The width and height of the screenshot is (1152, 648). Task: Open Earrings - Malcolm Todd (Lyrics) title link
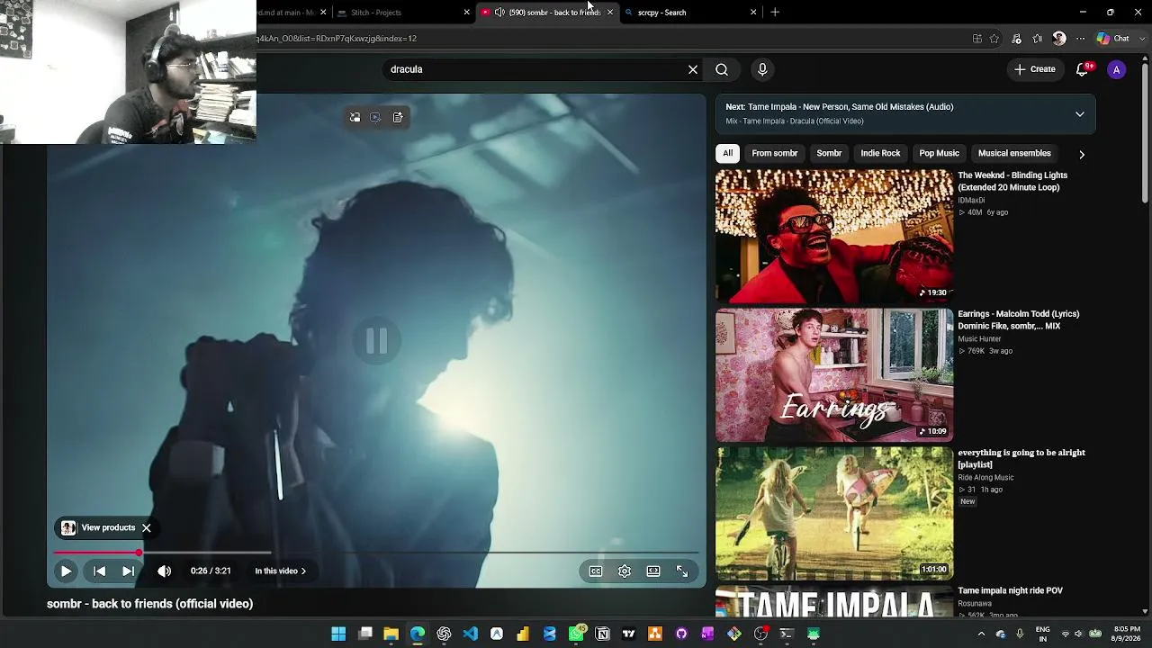point(1019,319)
